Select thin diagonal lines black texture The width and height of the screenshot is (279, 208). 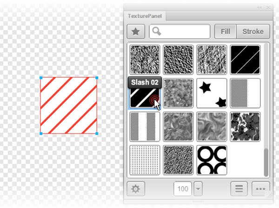pyautogui.click(x=245, y=60)
